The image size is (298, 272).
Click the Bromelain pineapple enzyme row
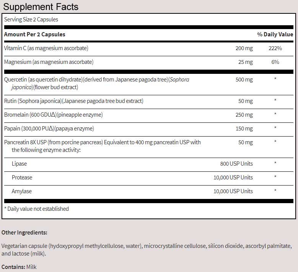53,115
